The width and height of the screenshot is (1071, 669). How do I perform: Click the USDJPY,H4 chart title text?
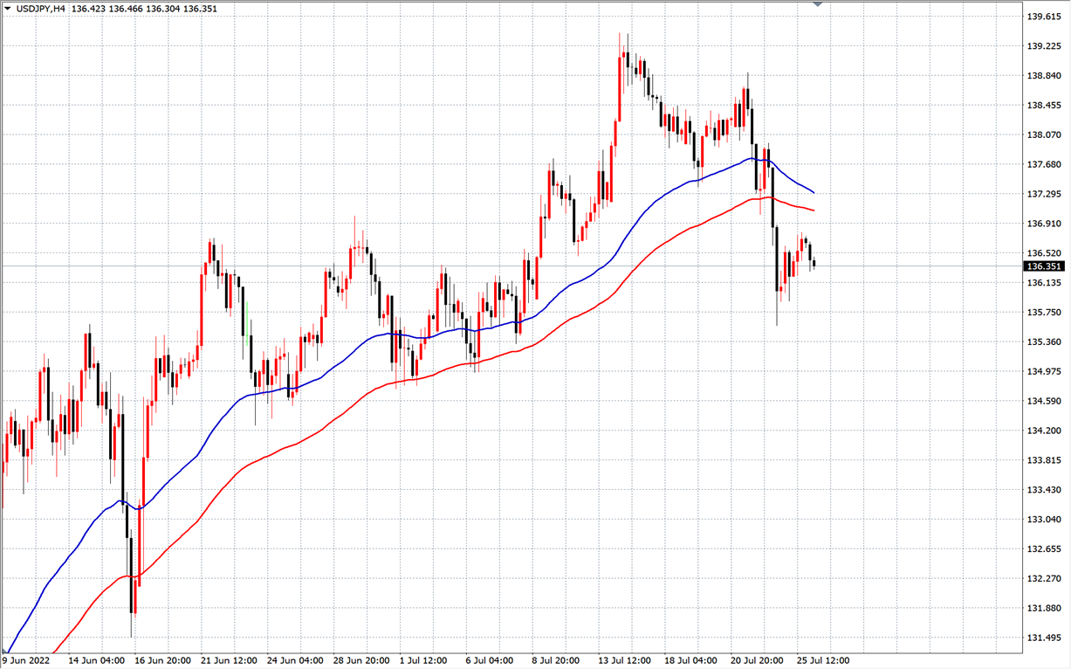[x=40, y=9]
